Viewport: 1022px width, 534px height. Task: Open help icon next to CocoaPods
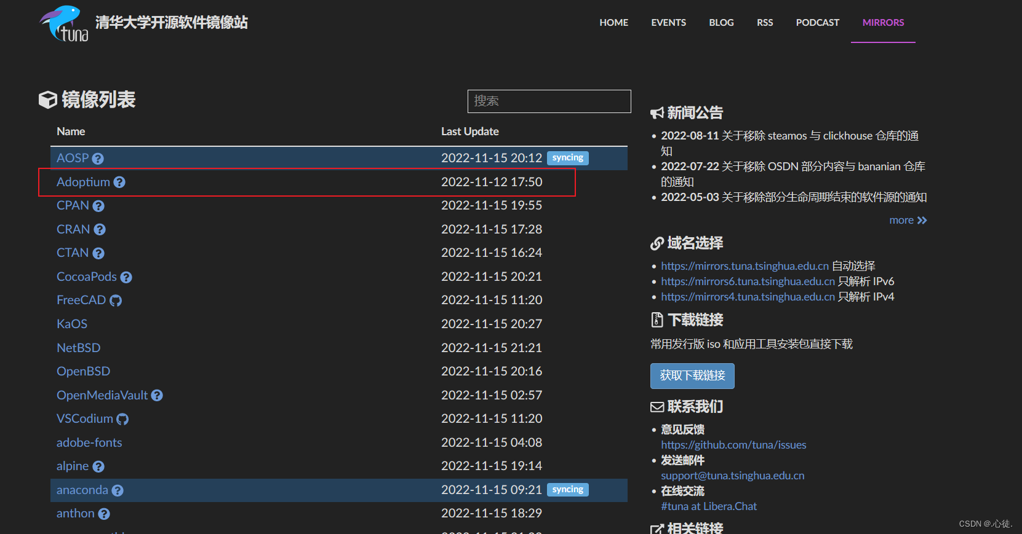(x=126, y=277)
